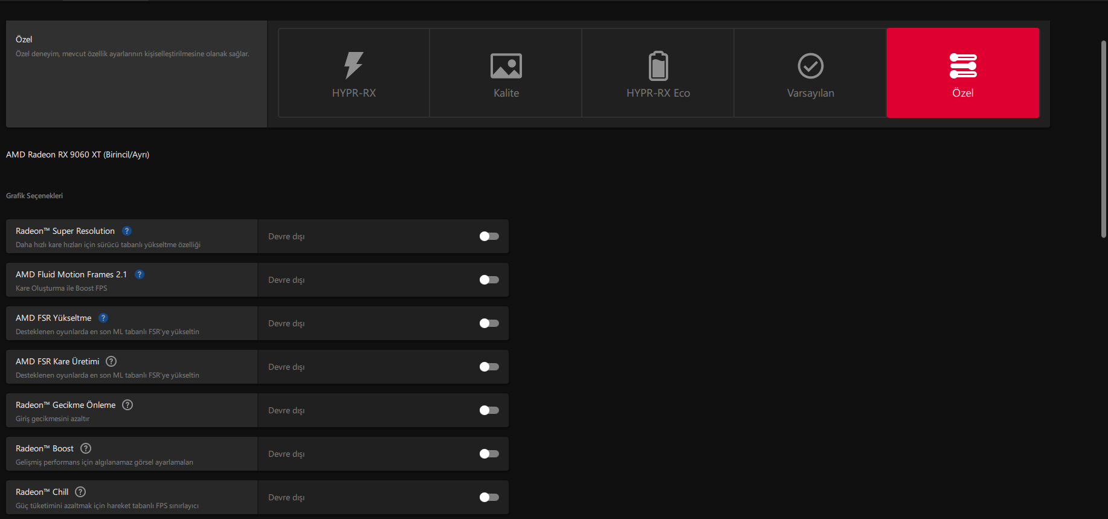Image resolution: width=1108 pixels, height=519 pixels.
Task: Select the HYPR-RX profile label
Action: (354, 93)
